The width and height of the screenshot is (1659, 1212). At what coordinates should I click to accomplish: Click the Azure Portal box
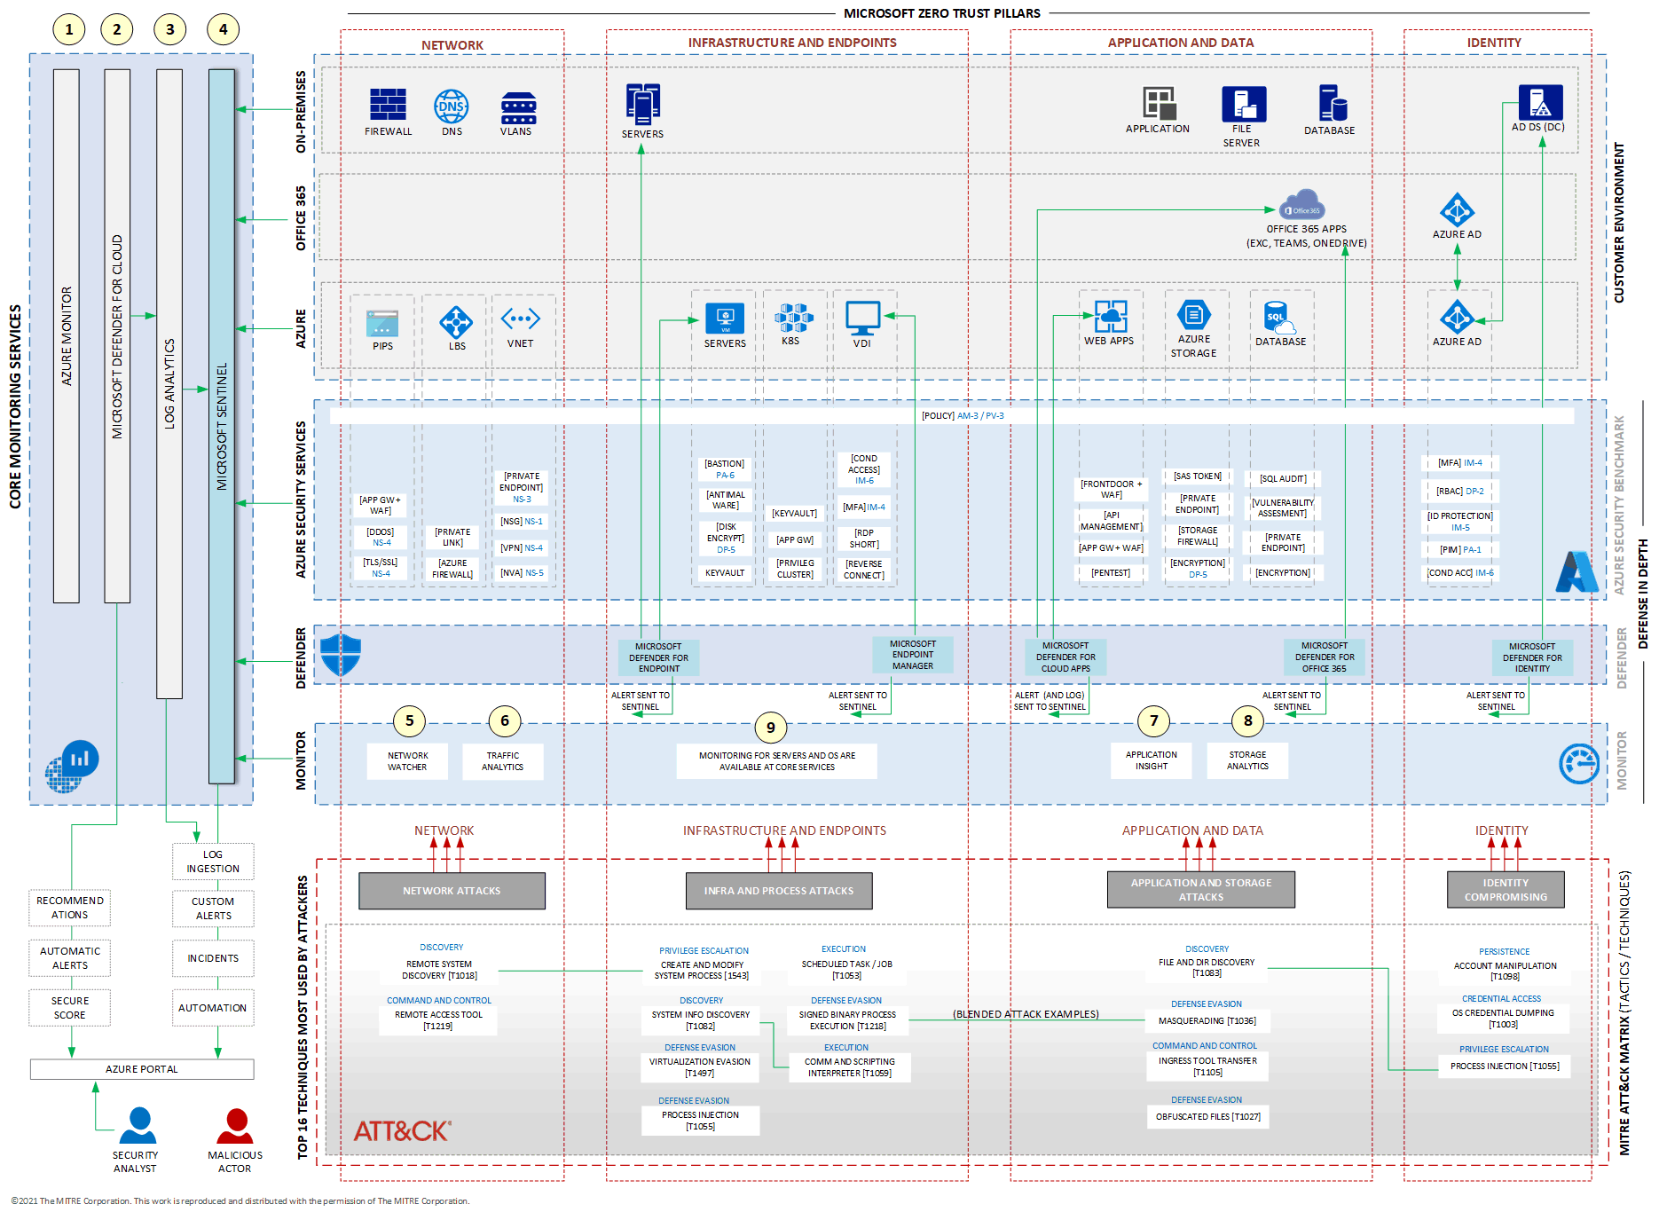point(142,1069)
